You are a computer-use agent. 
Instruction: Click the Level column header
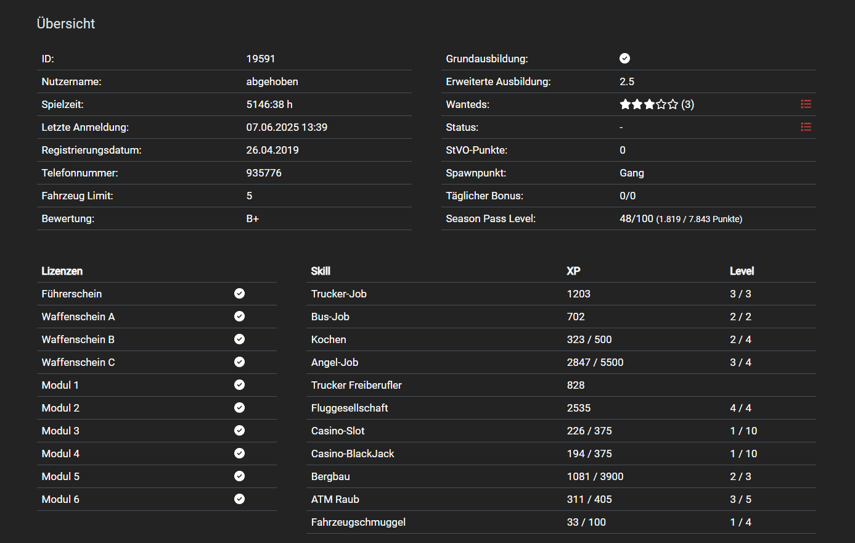click(x=742, y=271)
